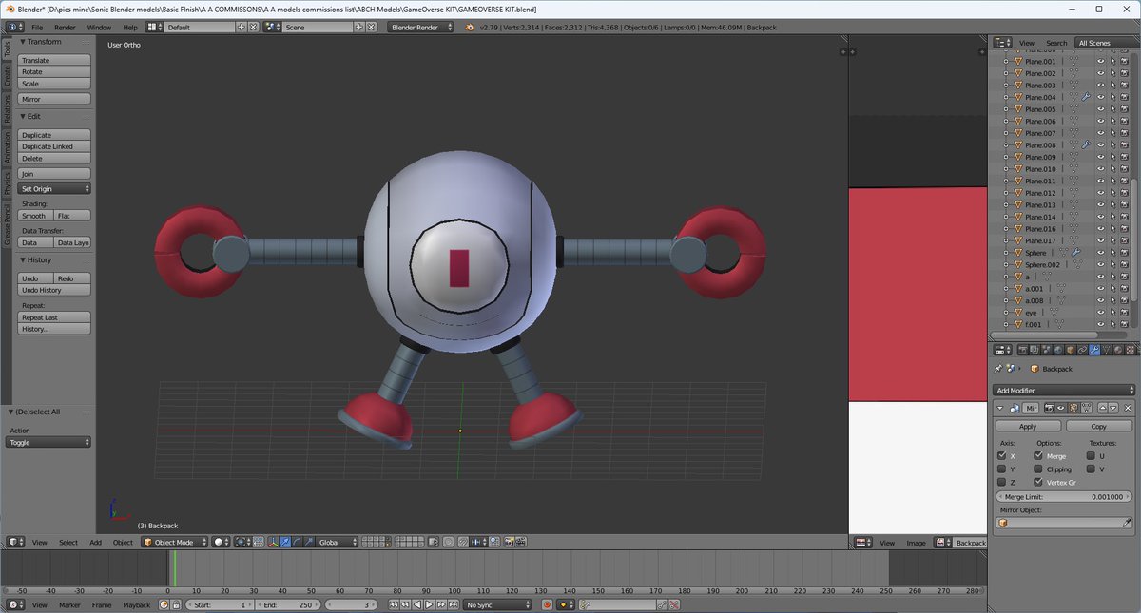Enable the Mirror modifier Y axis checkbox

[1001, 469]
